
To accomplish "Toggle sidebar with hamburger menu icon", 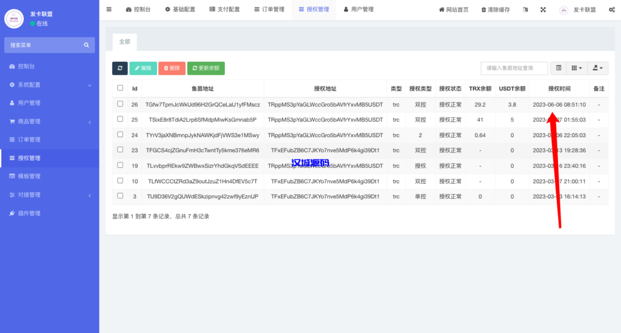I will pyautogui.click(x=109, y=10).
